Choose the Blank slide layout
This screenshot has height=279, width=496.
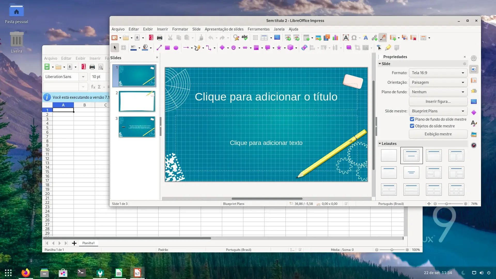[389, 156]
